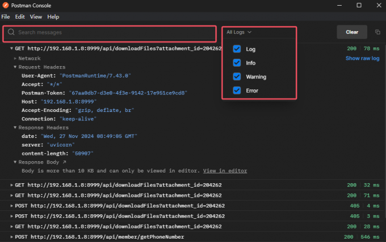The image size is (386, 242).
Task: Open the View in editor link
Action: point(225,171)
